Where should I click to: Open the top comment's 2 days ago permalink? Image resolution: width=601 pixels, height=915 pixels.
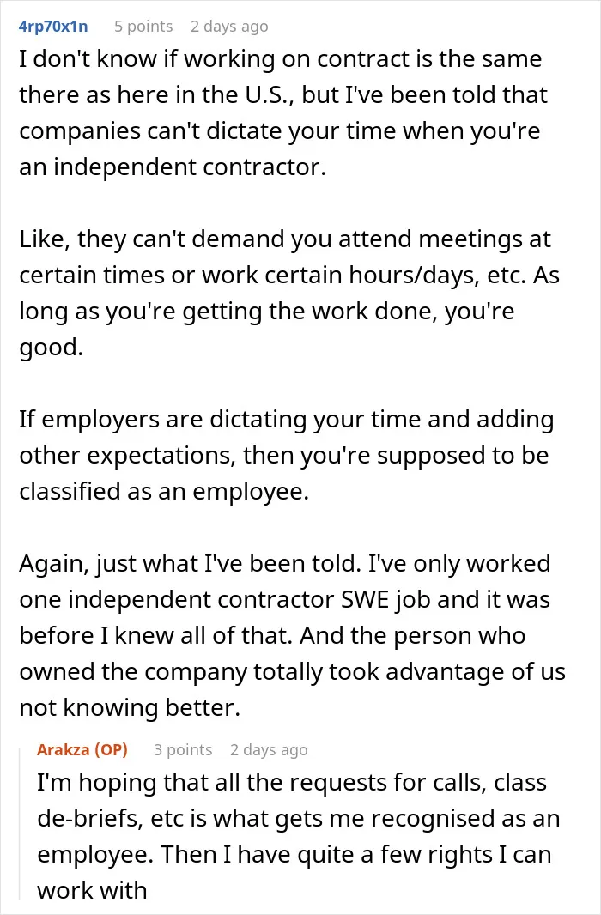point(229,27)
